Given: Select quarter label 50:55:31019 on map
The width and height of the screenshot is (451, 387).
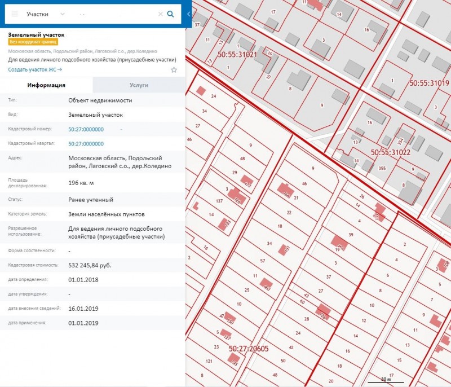Looking at the screenshot, I should point(429,83).
